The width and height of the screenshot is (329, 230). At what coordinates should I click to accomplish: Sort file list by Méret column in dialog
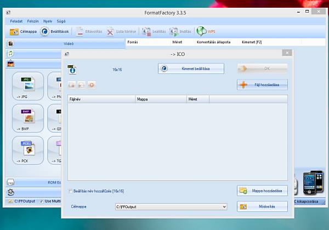pos(198,99)
